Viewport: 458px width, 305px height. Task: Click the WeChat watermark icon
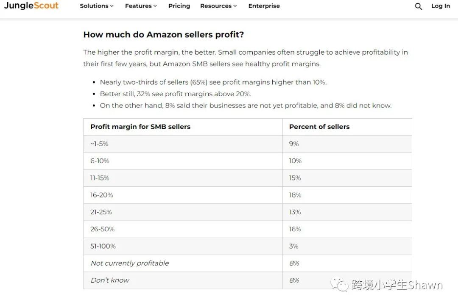339,284
